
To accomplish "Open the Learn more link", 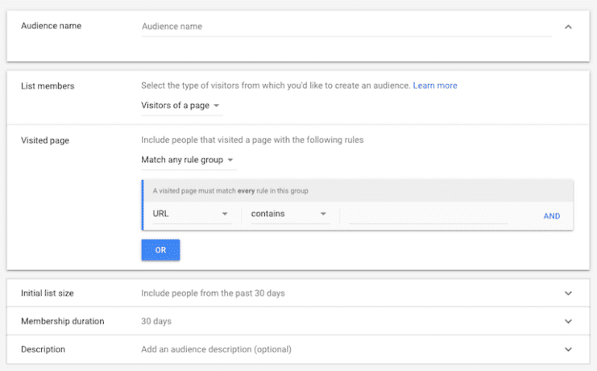I will pyautogui.click(x=435, y=85).
